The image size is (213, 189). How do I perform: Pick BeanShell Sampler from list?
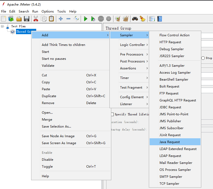[x=175, y=80]
